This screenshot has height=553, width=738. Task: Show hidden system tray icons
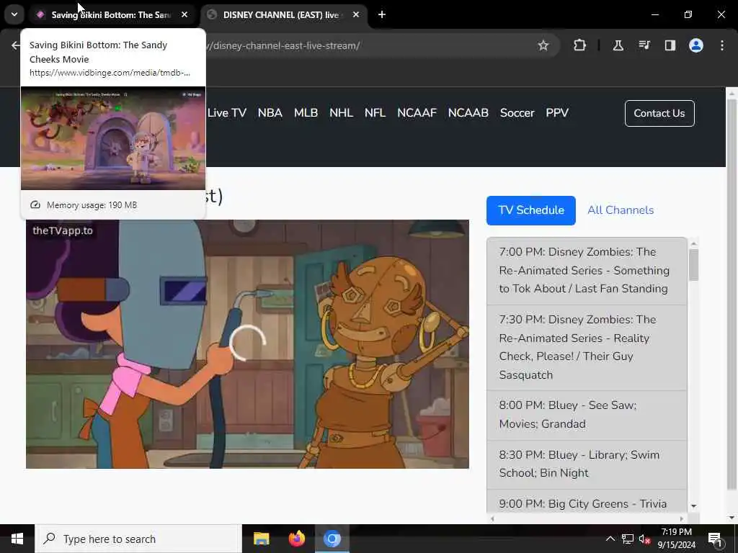coord(610,539)
